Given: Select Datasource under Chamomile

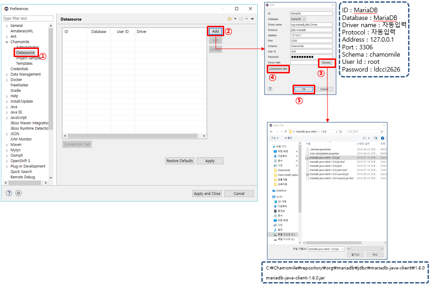Looking at the screenshot, I should click(25, 53).
